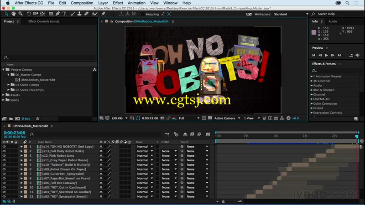Viewport: 365px width, 205px height.
Task: Switch to Effect Controls tab
Action: click(x=43, y=21)
